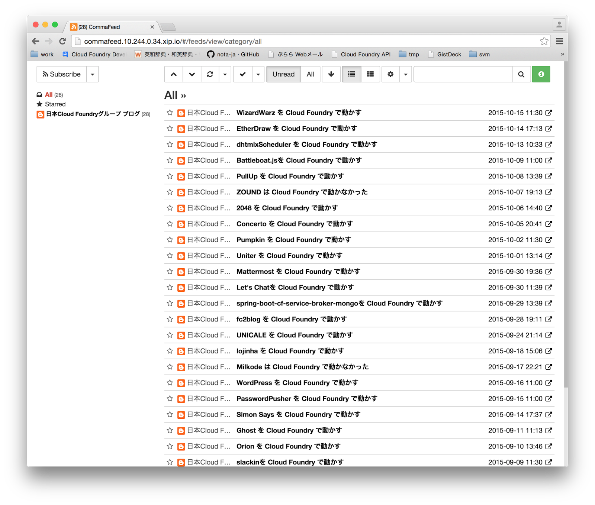
Task: Open Pumpkin entry via external link icon
Action: tap(549, 240)
